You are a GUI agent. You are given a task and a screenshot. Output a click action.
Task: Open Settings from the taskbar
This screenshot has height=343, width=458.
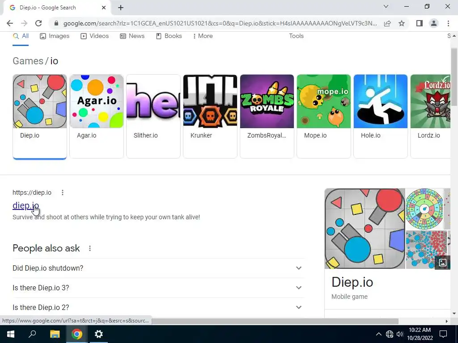point(99,334)
